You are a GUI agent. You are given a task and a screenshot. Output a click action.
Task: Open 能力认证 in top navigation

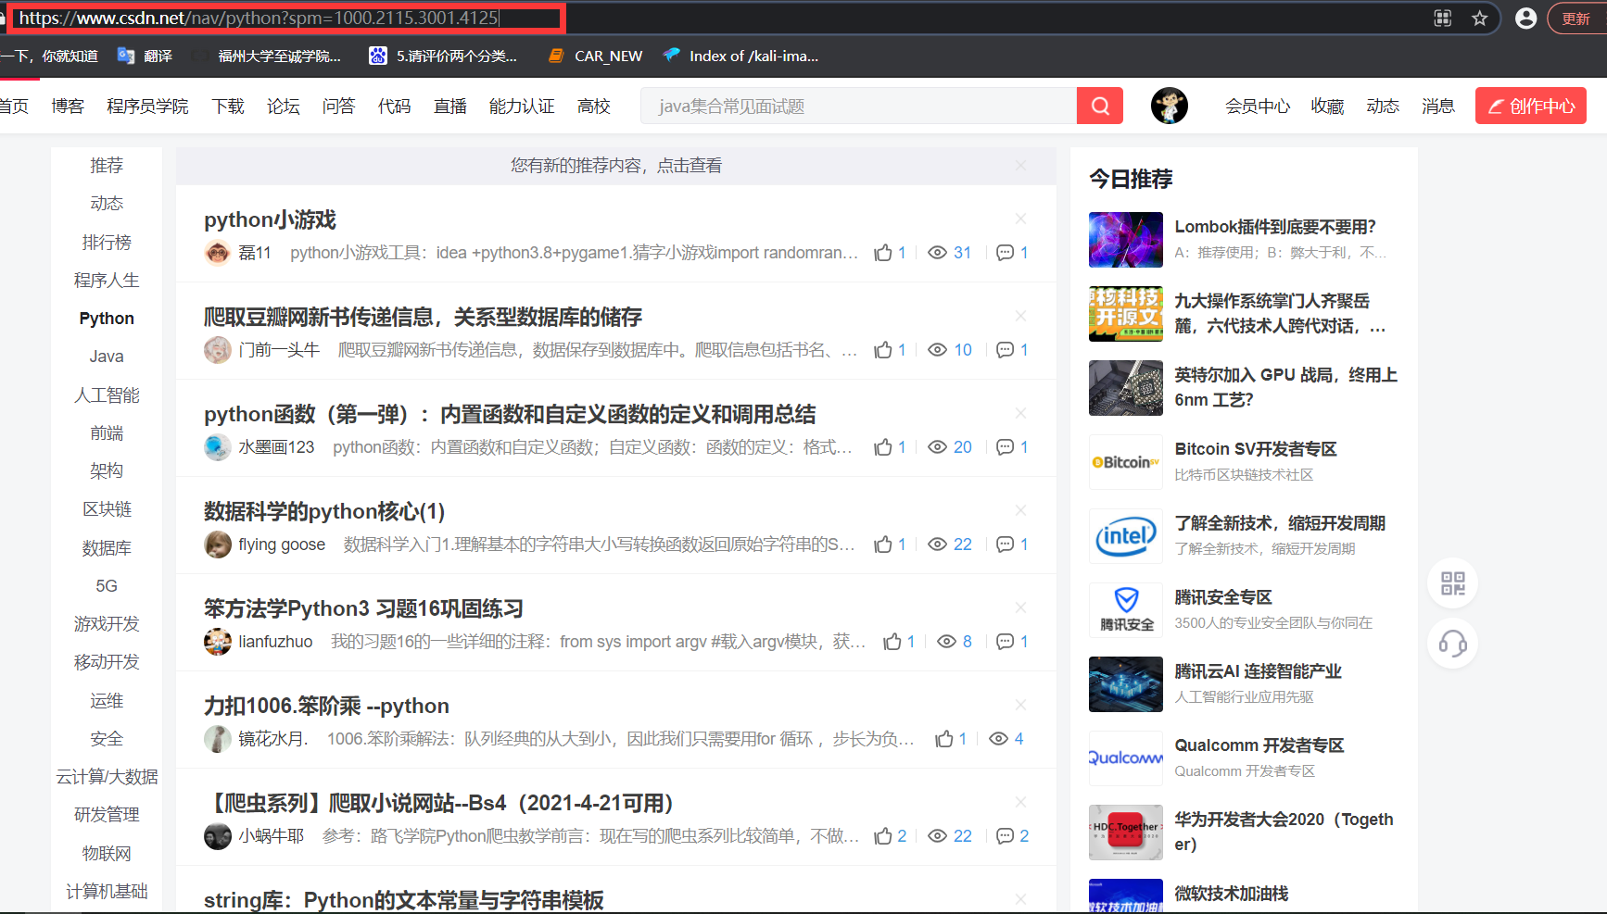(x=522, y=106)
